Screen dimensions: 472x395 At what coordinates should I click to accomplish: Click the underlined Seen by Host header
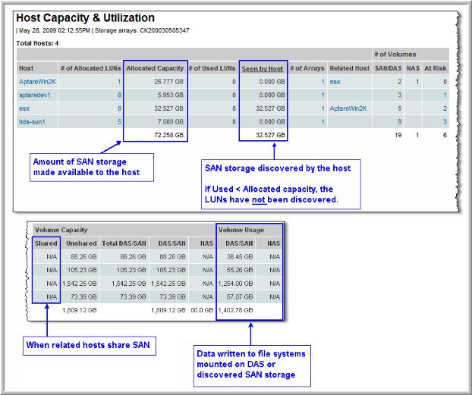click(263, 68)
